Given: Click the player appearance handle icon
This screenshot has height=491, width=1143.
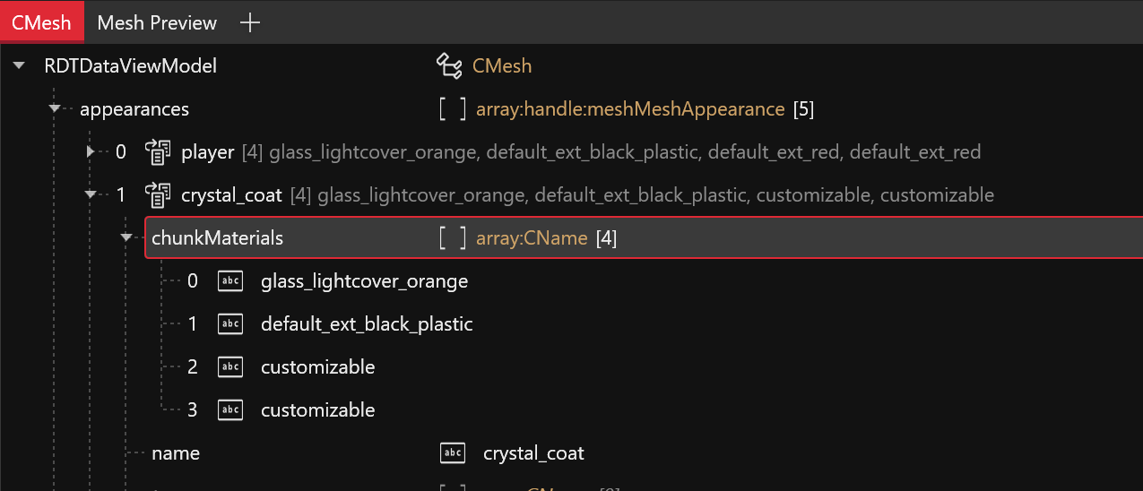Looking at the screenshot, I should tap(158, 152).
